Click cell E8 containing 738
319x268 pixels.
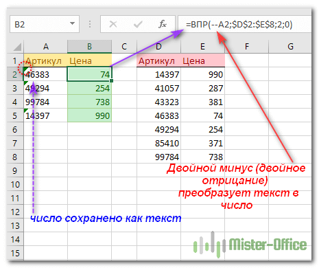(202, 157)
